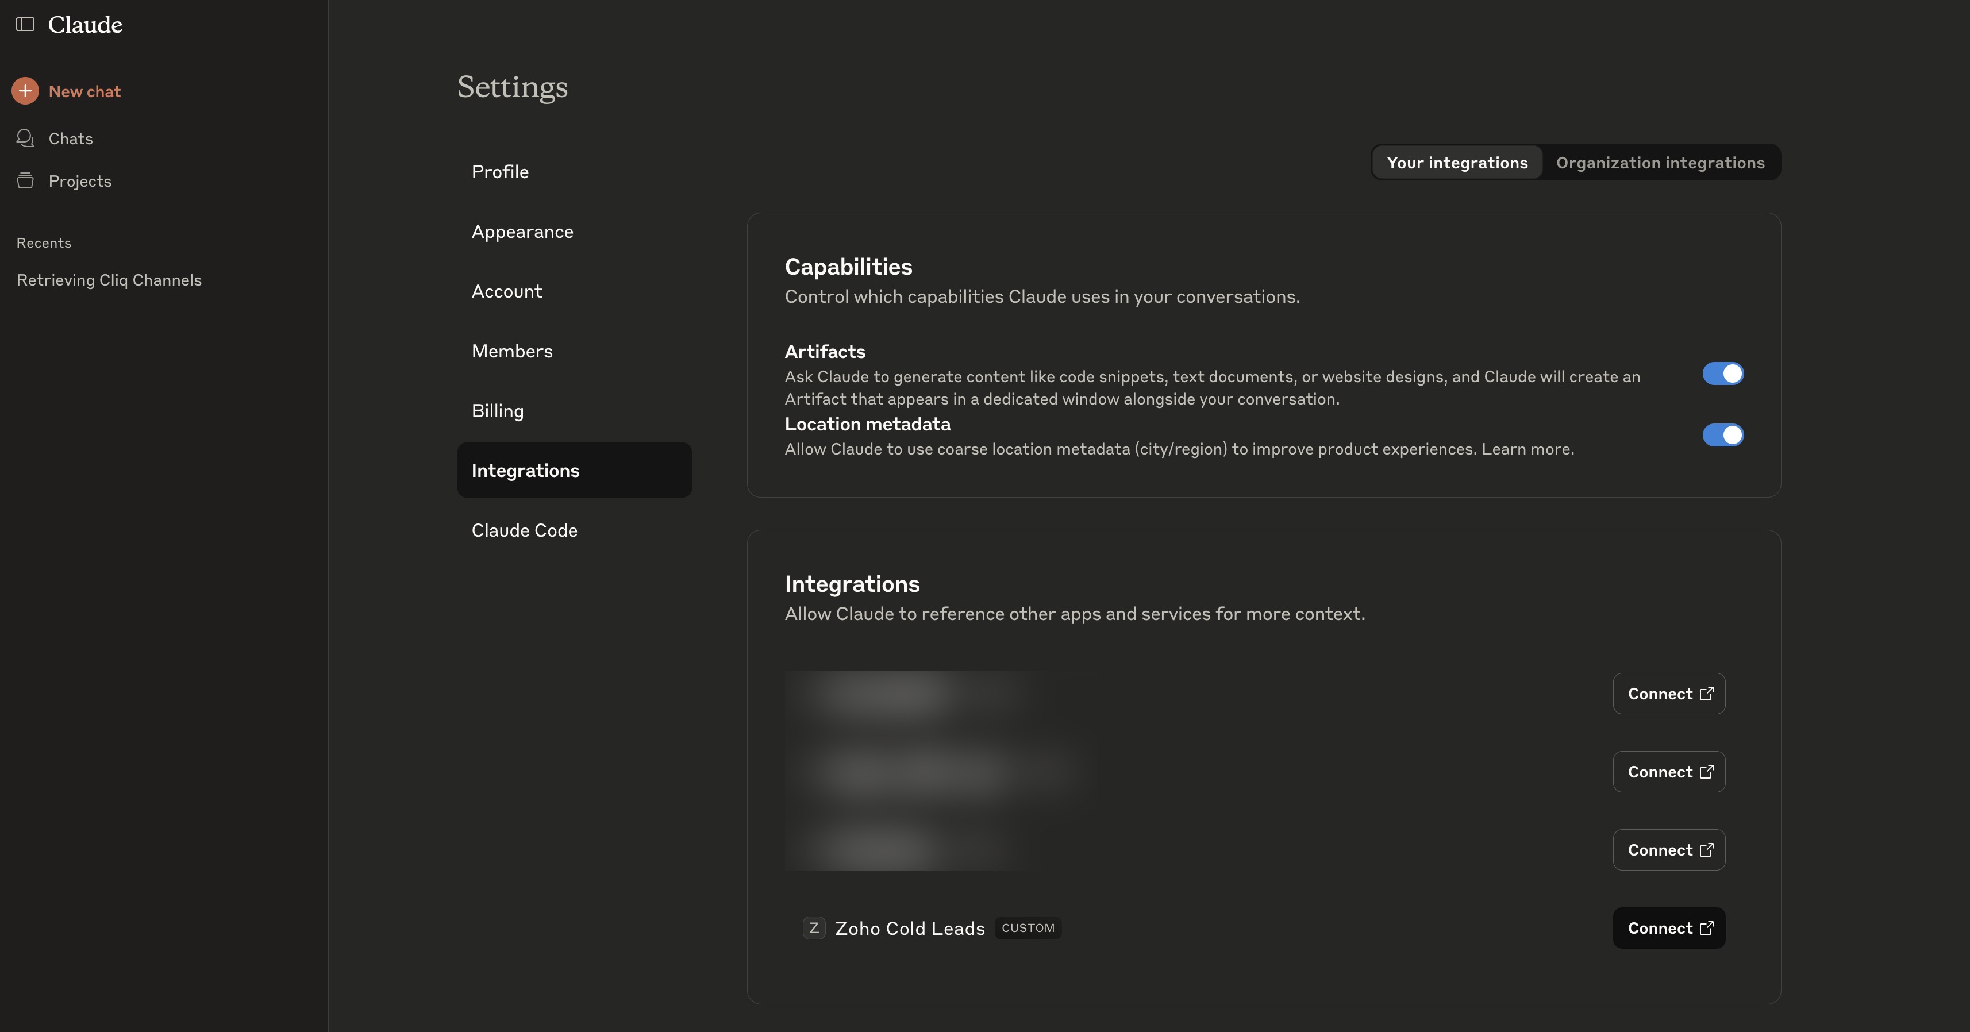
Task: Open Projects via its stack icon
Action: tap(25, 181)
